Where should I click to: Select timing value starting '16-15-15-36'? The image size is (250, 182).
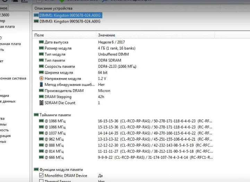click(x=155, y=121)
